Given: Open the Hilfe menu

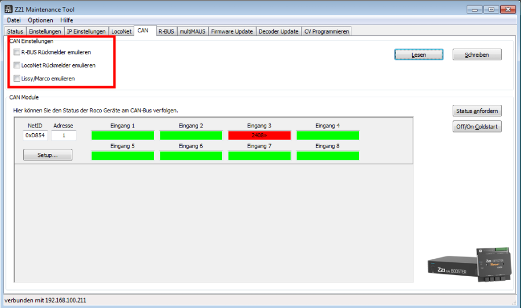Looking at the screenshot, I should coord(67,20).
